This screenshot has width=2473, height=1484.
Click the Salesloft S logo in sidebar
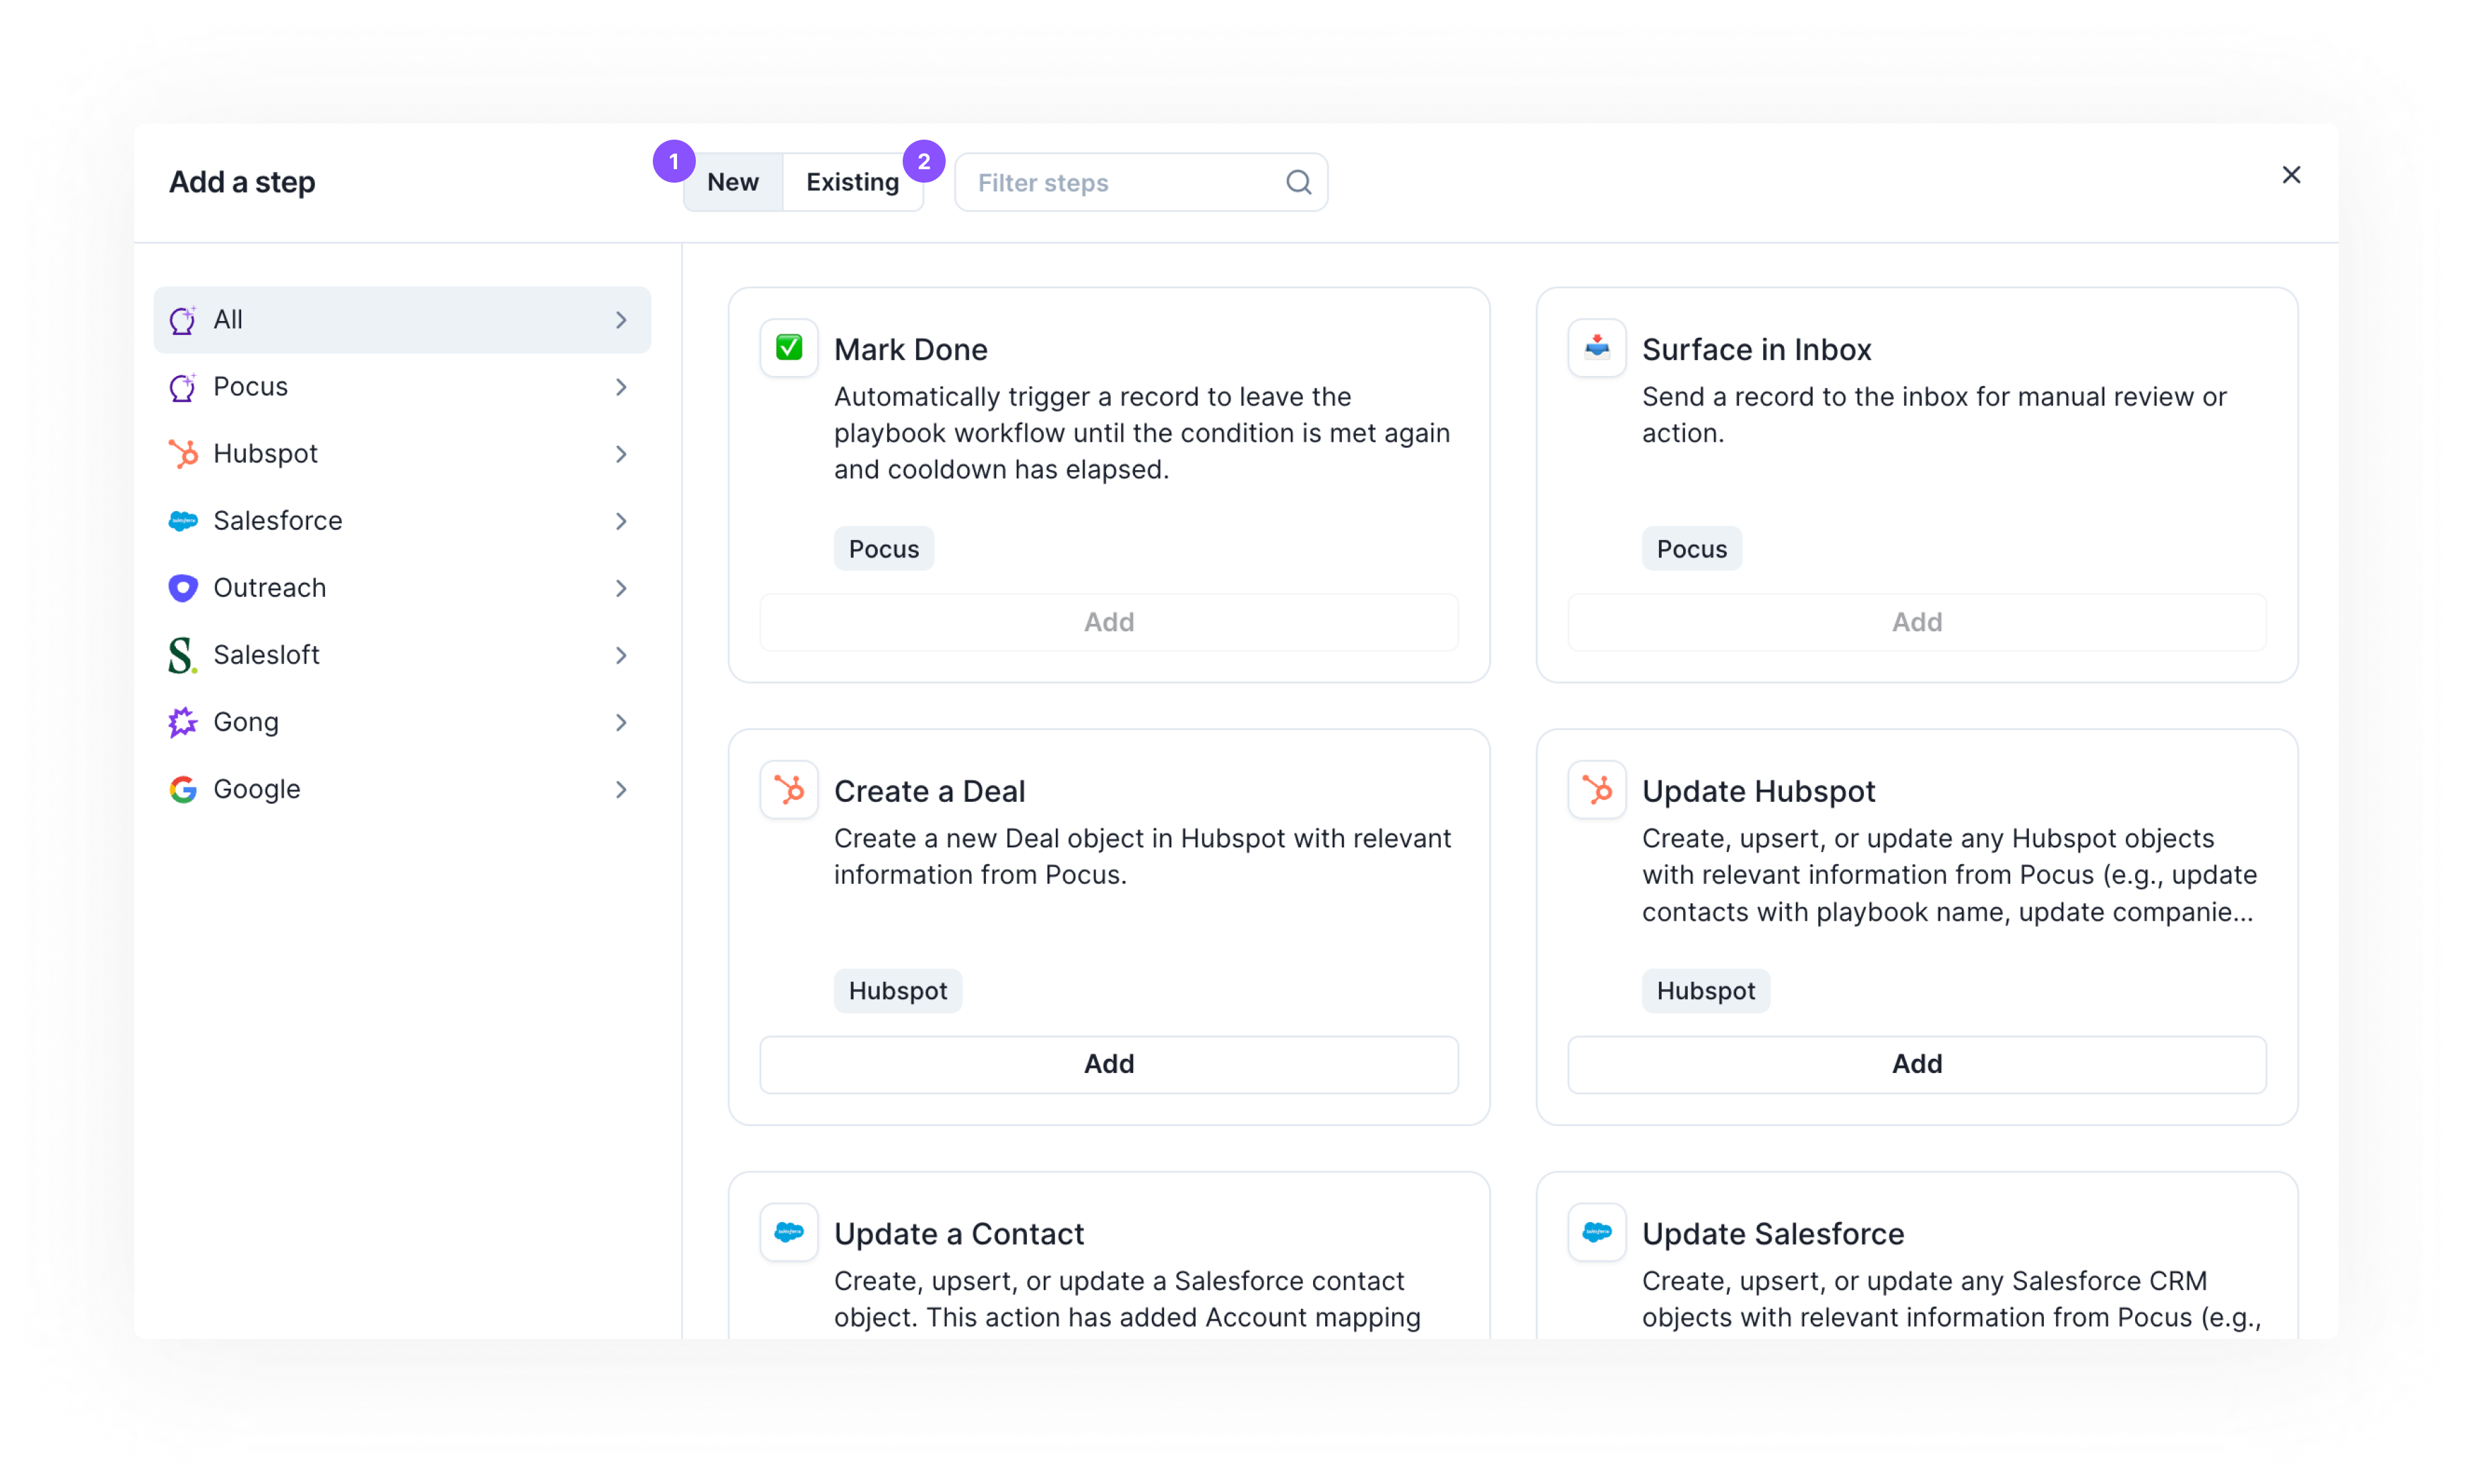[x=182, y=655]
